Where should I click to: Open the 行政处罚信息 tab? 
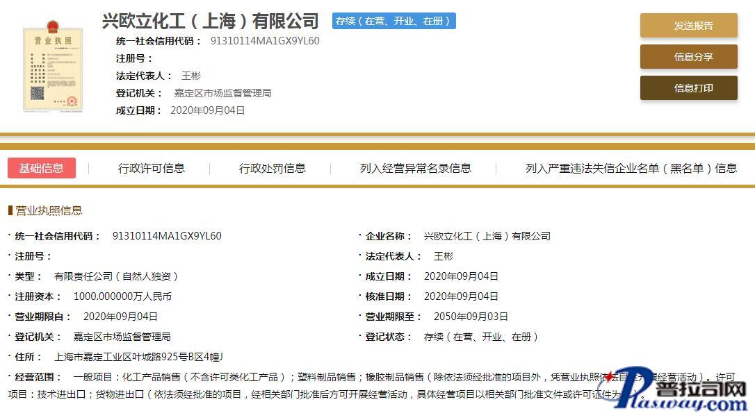pos(273,168)
